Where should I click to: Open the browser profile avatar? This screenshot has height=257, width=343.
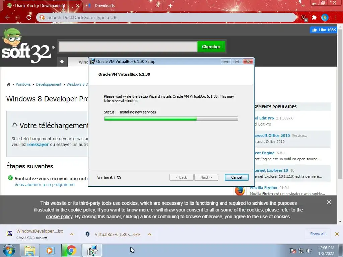click(x=325, y=17)
